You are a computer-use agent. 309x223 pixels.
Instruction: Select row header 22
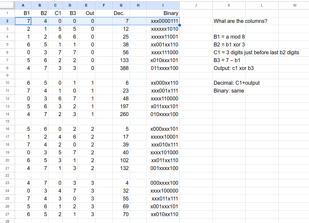tap(7, 175)
